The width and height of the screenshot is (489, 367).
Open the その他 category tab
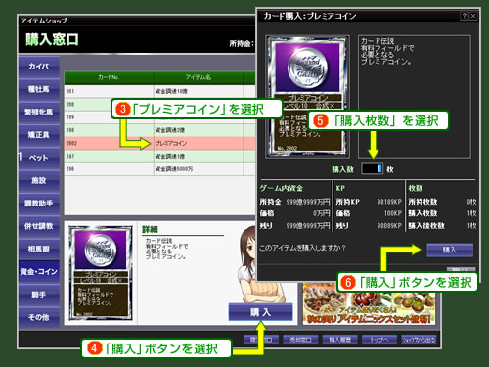point(39,317)
